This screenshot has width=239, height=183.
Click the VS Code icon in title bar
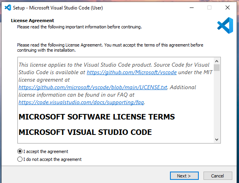pyautogui.click(x=7, y=7)
